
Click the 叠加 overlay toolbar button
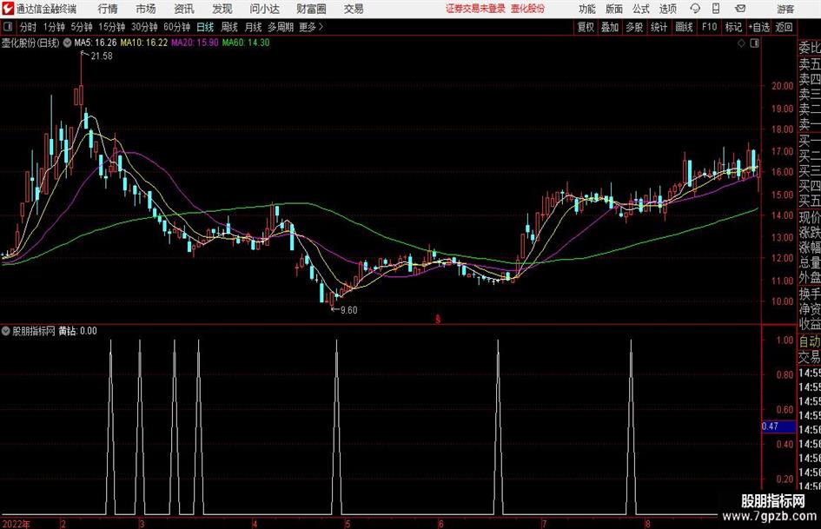coord(610,27)
